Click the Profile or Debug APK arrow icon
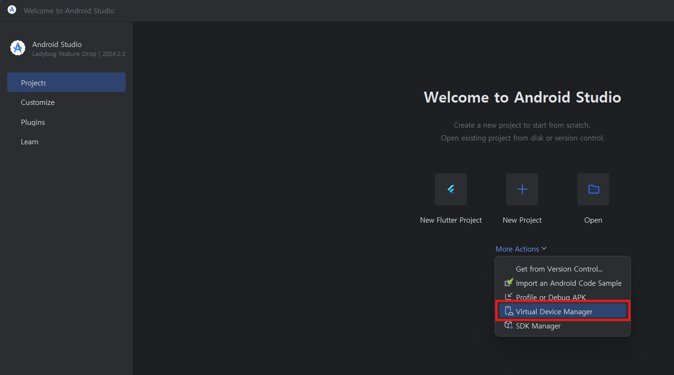Viewport: 674px width, 375px height. coord(508,297)
